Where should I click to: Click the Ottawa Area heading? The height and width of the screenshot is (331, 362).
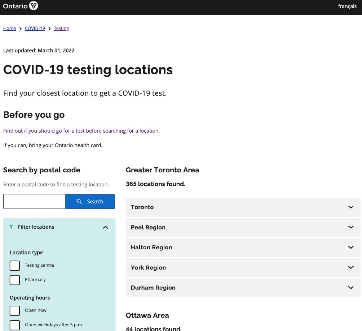point(147,315)
